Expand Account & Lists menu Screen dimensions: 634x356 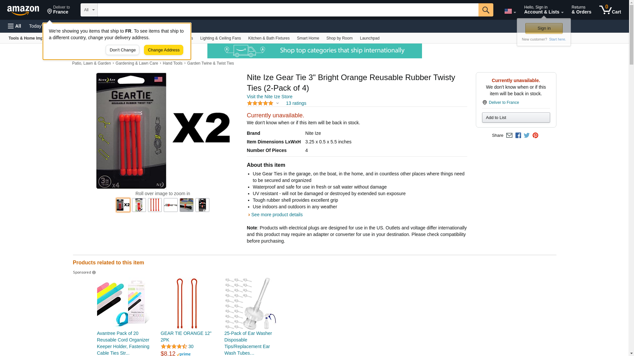(544, 10)
